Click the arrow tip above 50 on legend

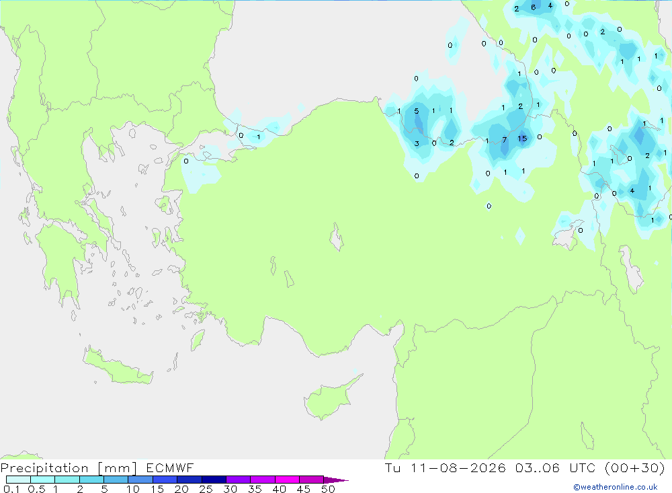click(x=336, y=480)
